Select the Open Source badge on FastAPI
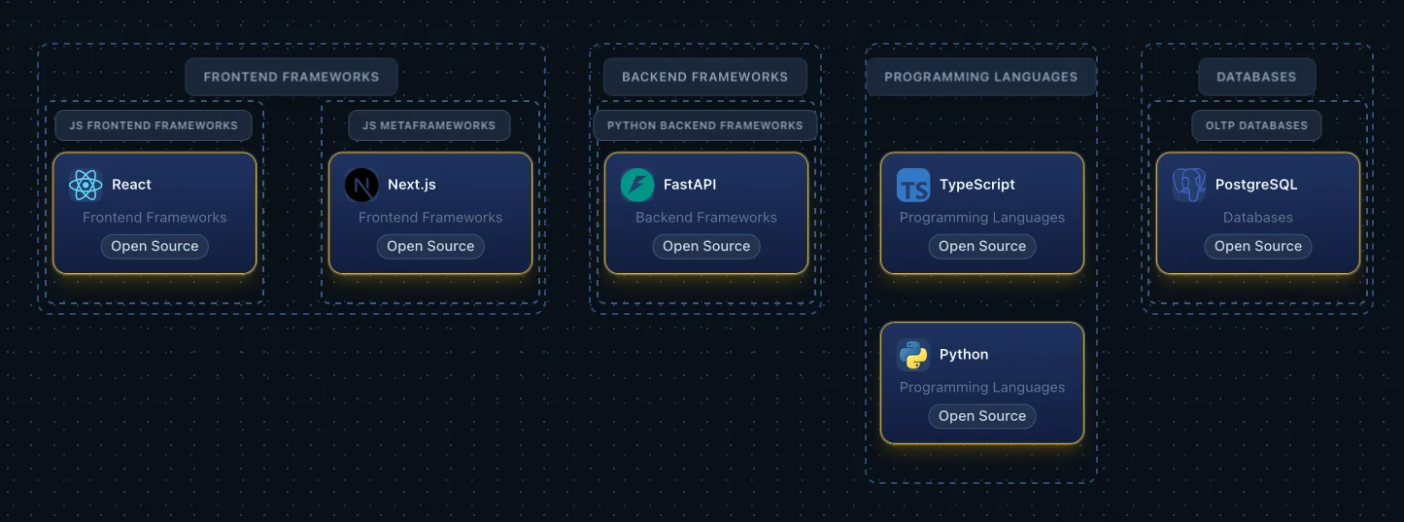This screenshot has width=1404, height=522. 706,246
